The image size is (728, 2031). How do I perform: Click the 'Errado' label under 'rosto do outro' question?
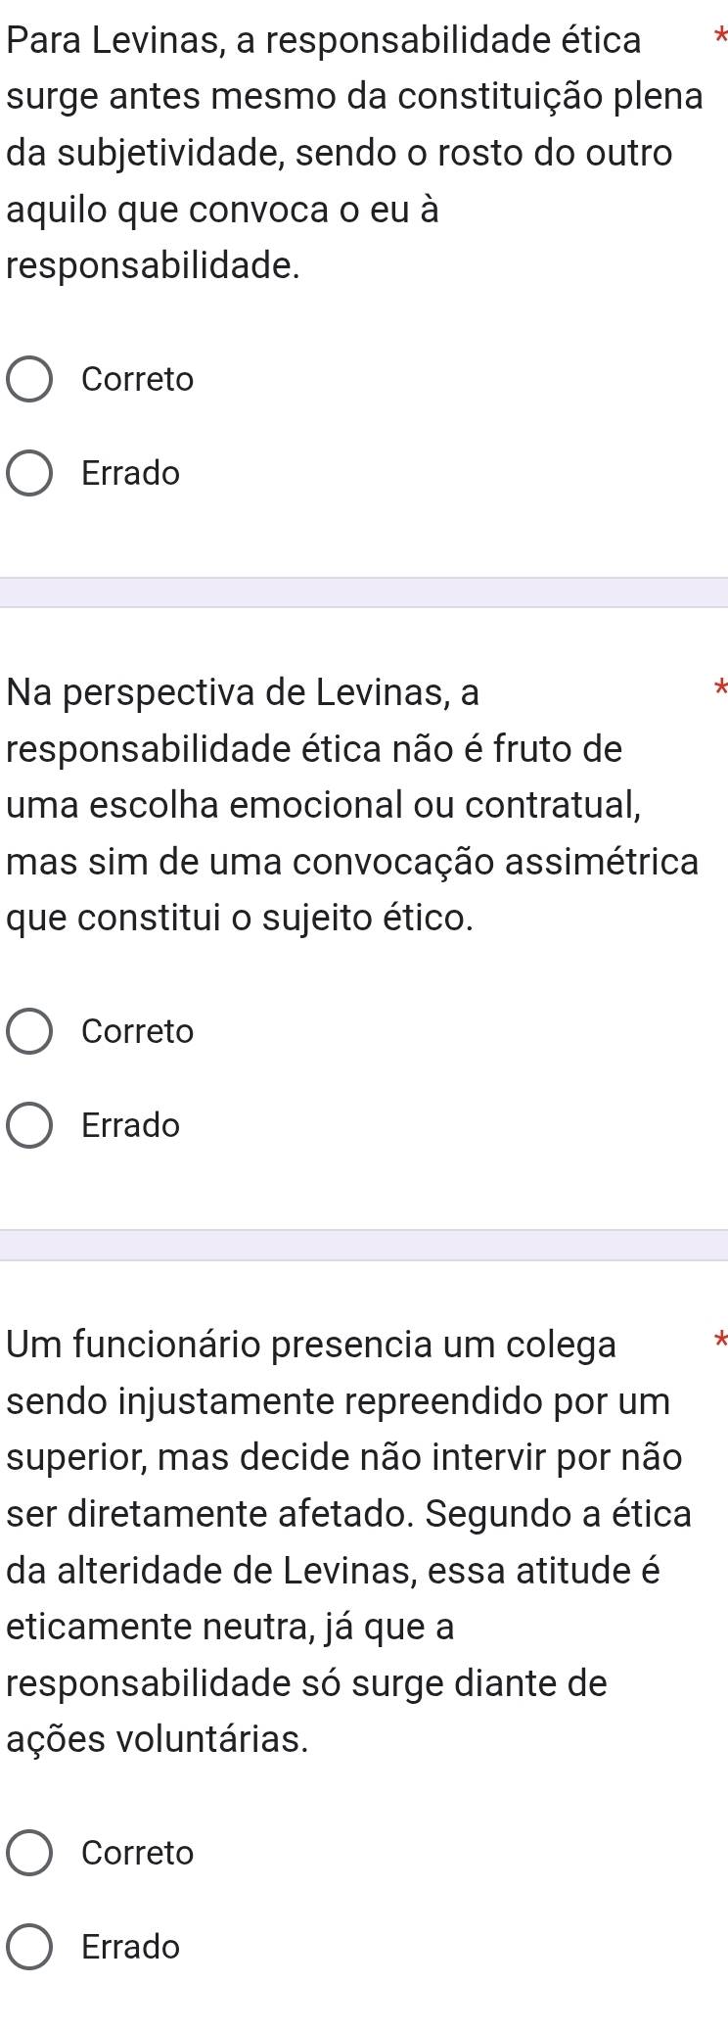(131, 474)
